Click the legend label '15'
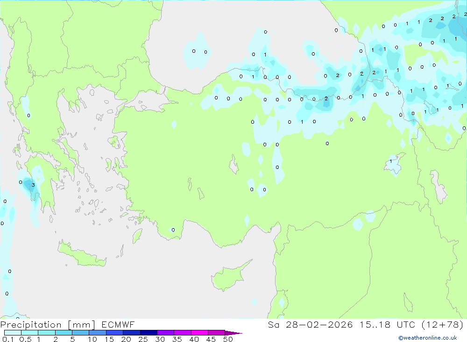 [x=109, y=339]
